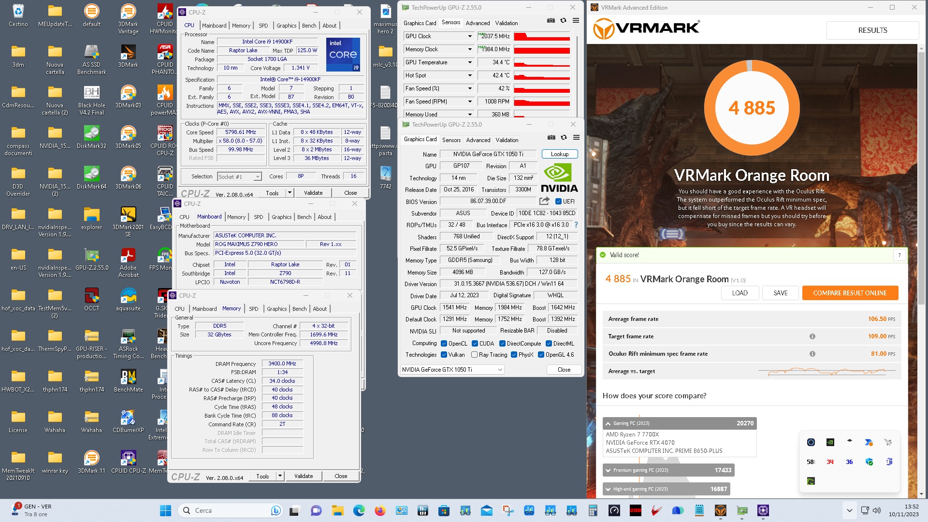The width and height of the screenshot is (928, 522).
Task: Click the refresh icon in GPU-Z Sensors window
Action: point(563,21)
